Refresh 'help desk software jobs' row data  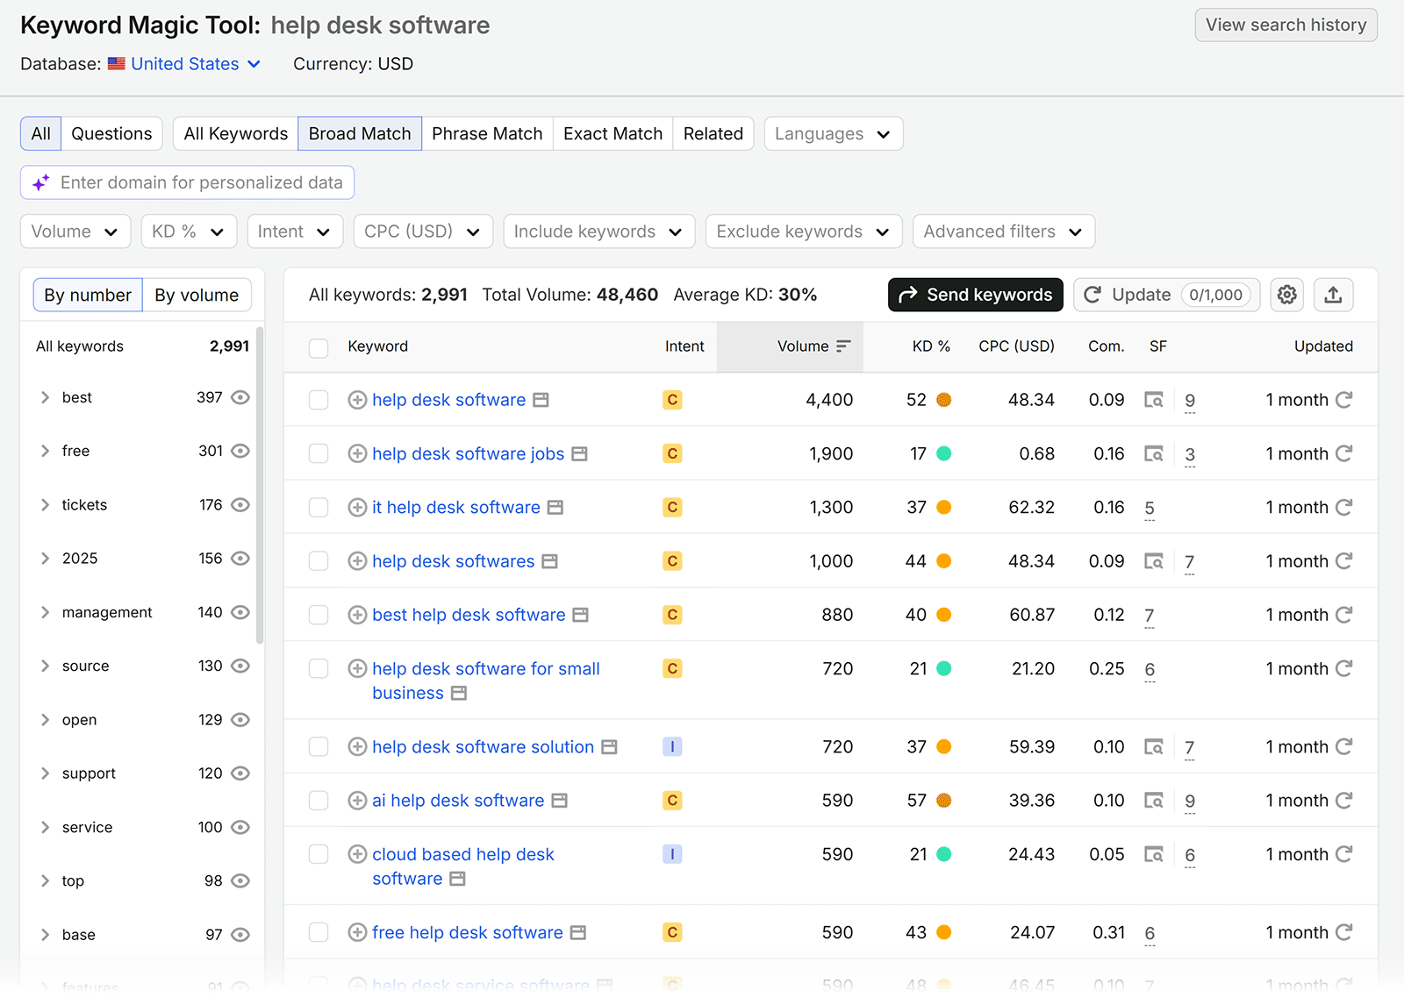coord(1343,453)
